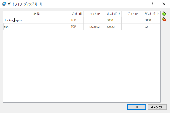
Task: Click the ホスト IP column header
Action: [95, 14]
